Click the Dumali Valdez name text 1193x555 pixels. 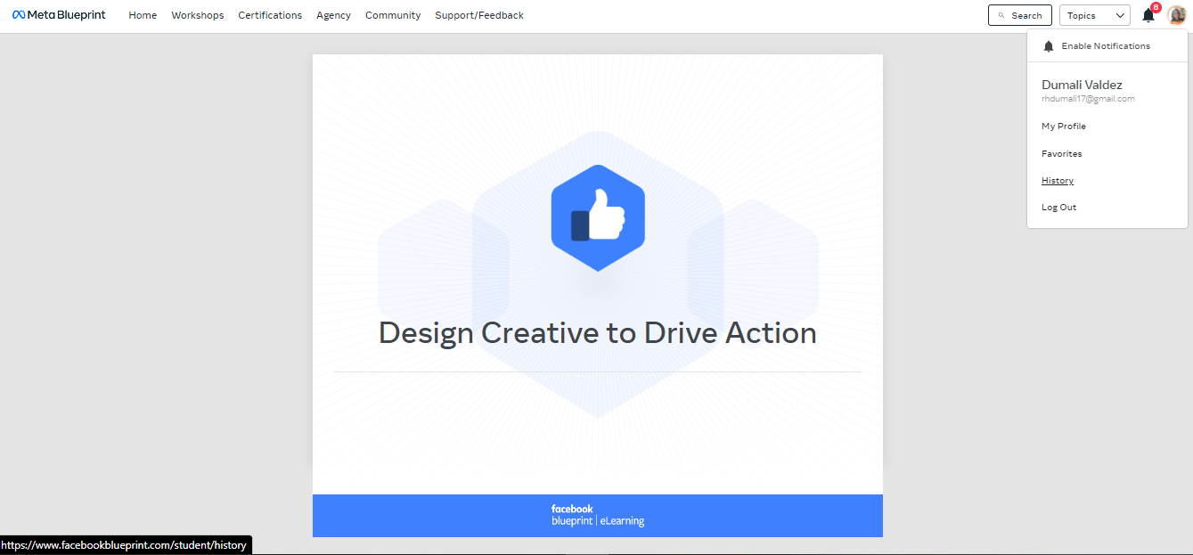coord(1082,85)
